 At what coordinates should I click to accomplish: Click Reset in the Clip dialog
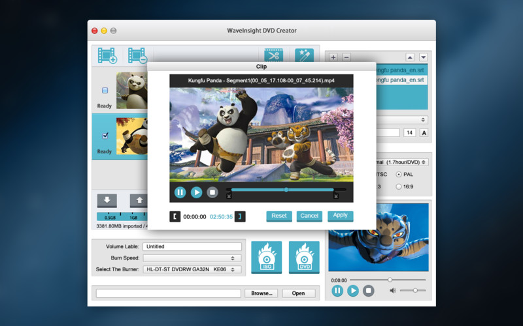[279, 216]
